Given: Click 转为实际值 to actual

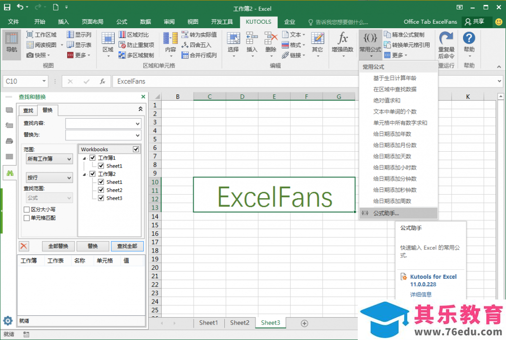Looking at the screenshot, I should click(199, 35).
